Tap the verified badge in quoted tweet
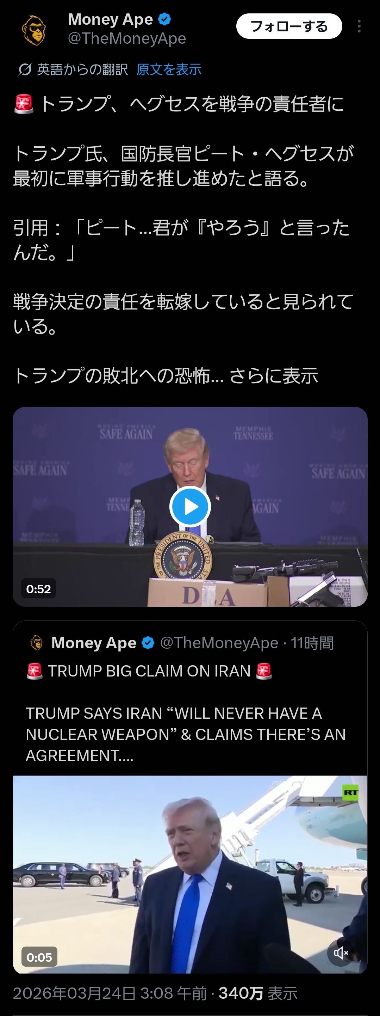The height and width of the screenshot is (1016, 380). pos(148,643)
